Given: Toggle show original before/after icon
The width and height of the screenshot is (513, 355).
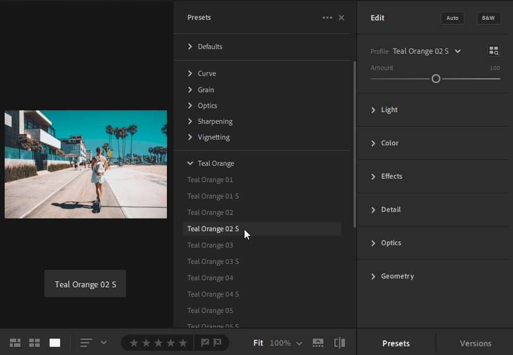Looking at the screenshot, I should click(339, 343).
